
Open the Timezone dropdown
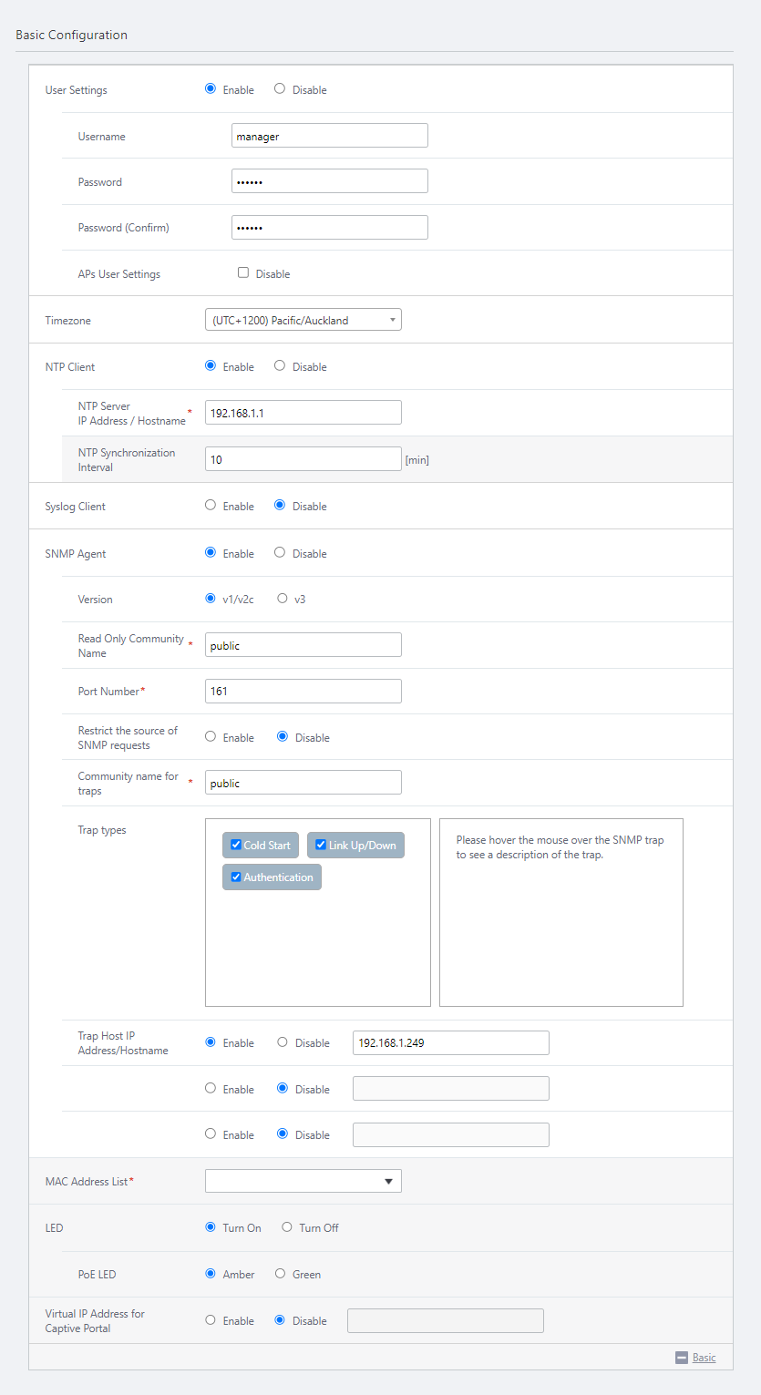click(303, 320)
